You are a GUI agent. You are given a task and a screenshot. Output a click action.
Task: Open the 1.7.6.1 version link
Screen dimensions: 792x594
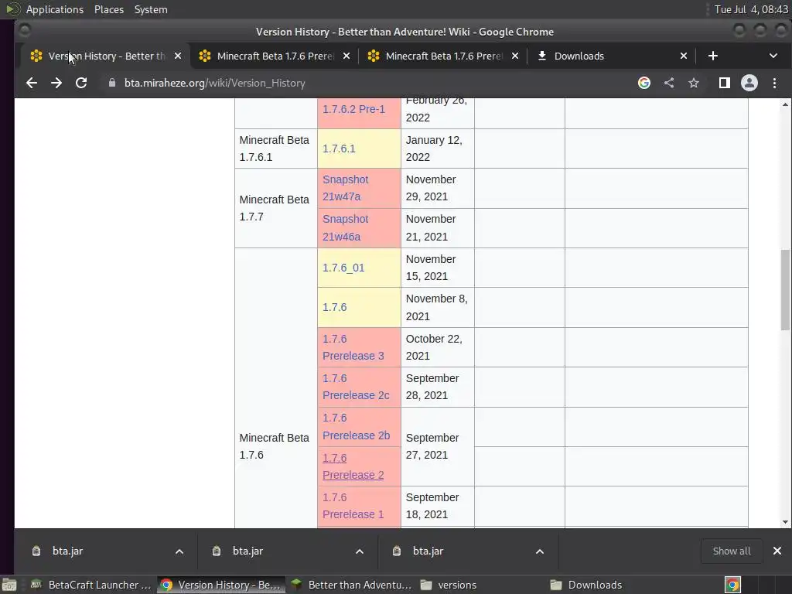tap(339, 148)
